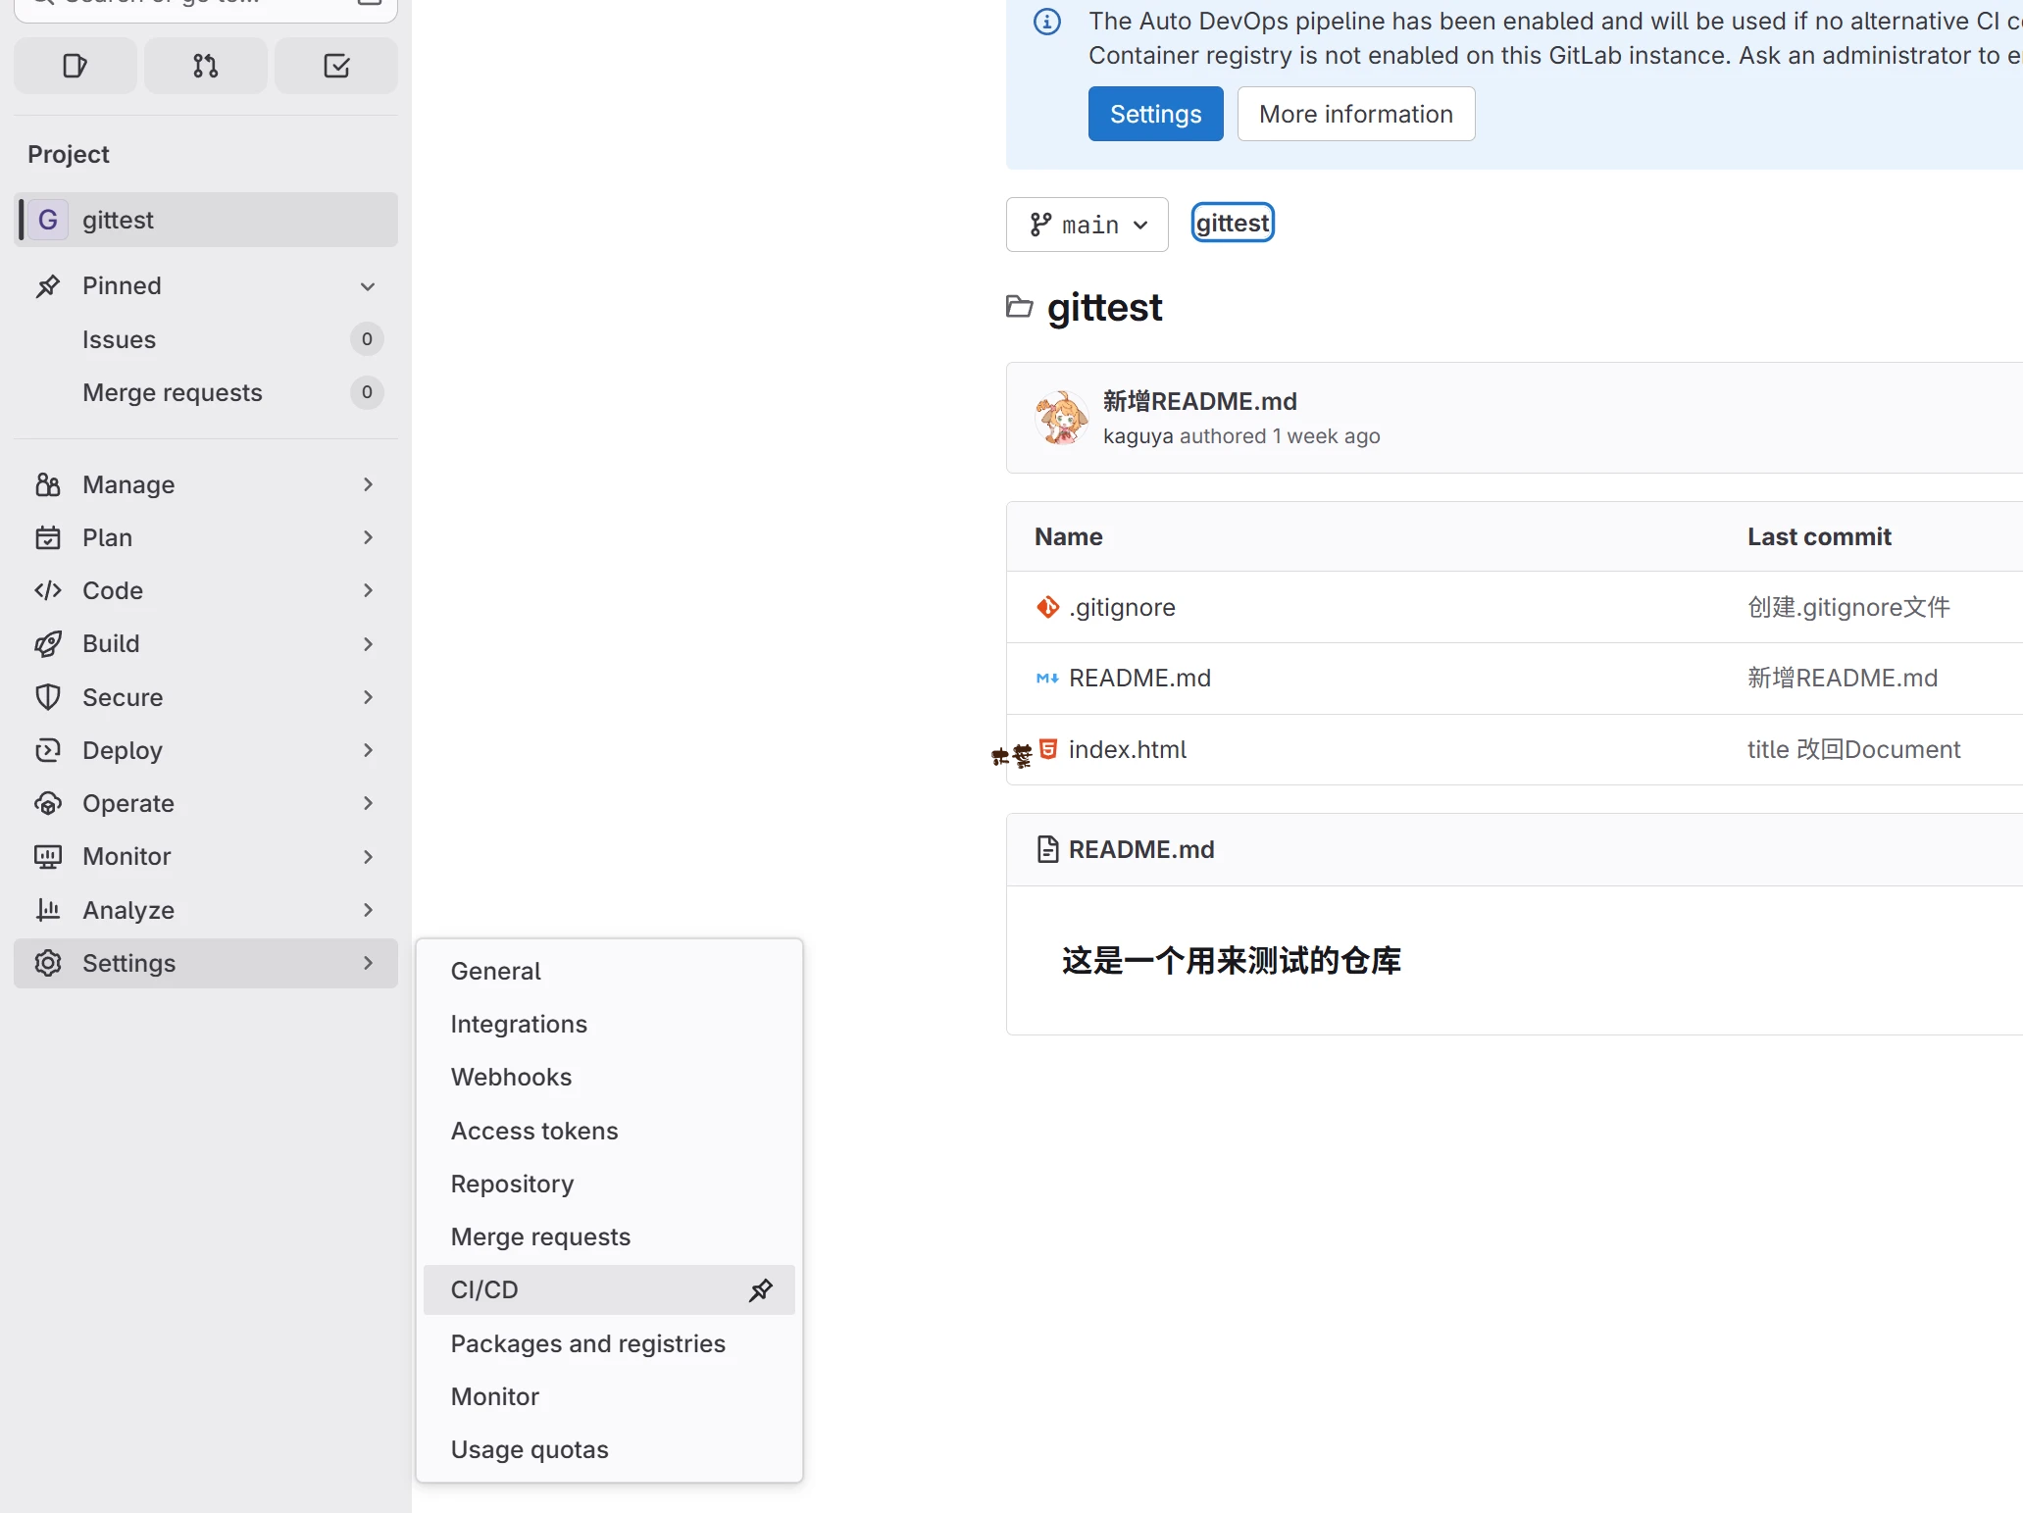This screenshot has height=1513, width=2023.
Task: Click the merge requests icon button atop sidebar
Action: pos(205,66)
